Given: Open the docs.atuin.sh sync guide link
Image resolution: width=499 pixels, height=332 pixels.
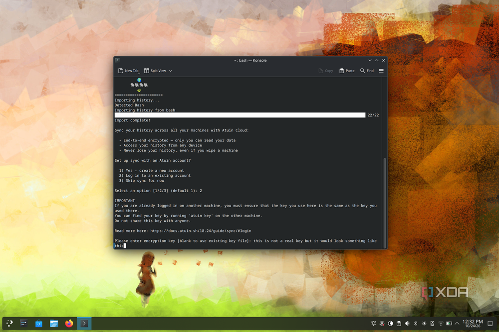Looking at the screenshot, I should pos(201,231).
